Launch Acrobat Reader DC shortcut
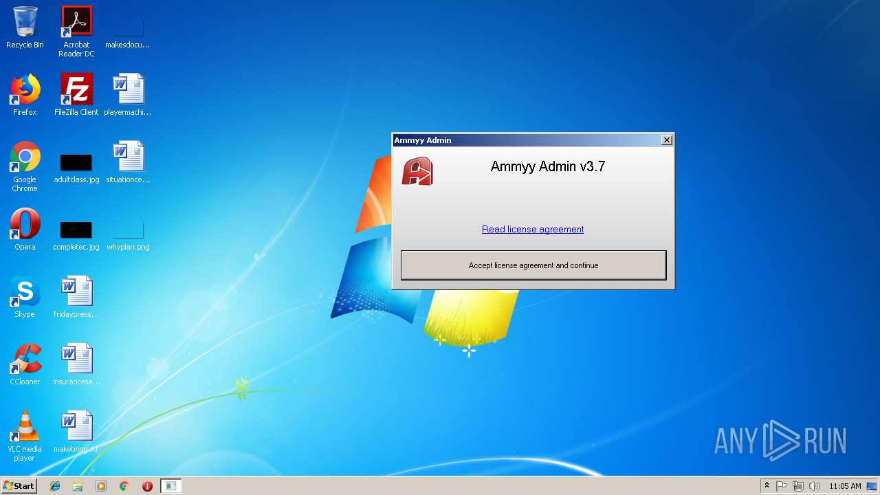This screenshot has height=495, width=880. point(76,32)
